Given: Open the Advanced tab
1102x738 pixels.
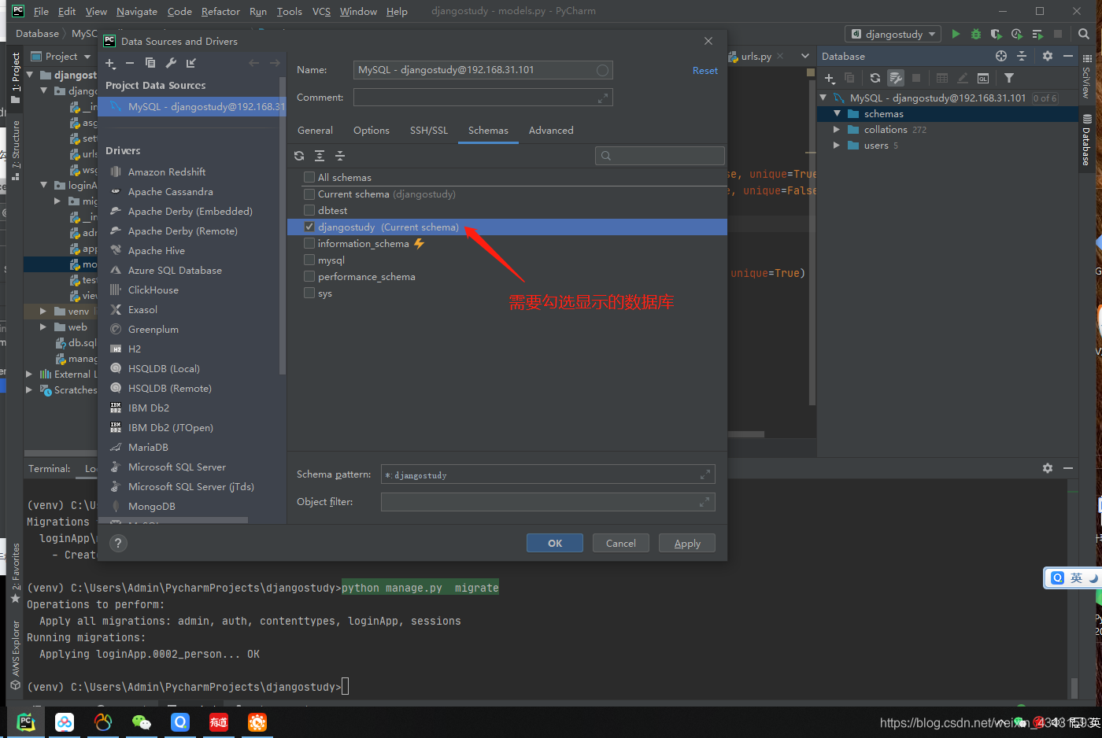Looking at the screenshot, I should 551,131.
